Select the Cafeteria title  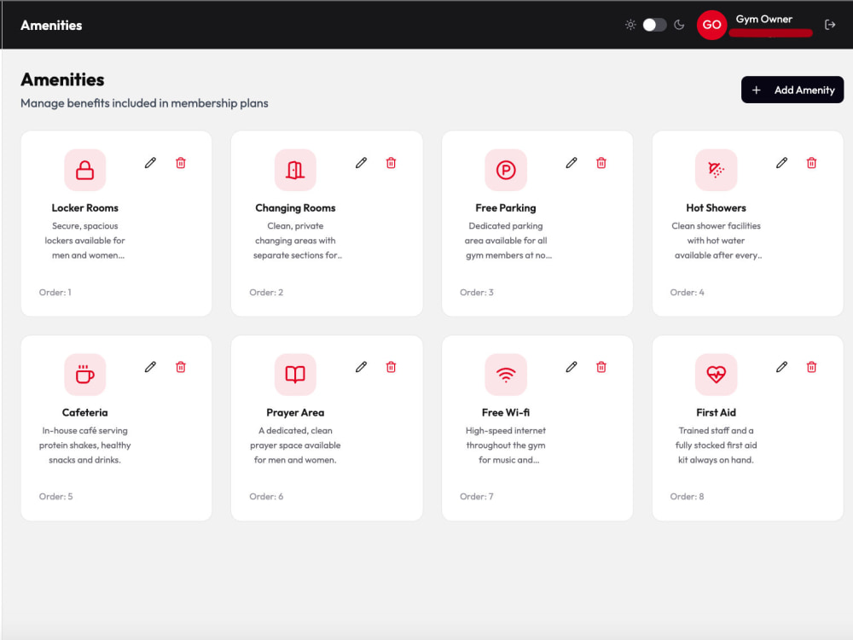click(84, 412)
